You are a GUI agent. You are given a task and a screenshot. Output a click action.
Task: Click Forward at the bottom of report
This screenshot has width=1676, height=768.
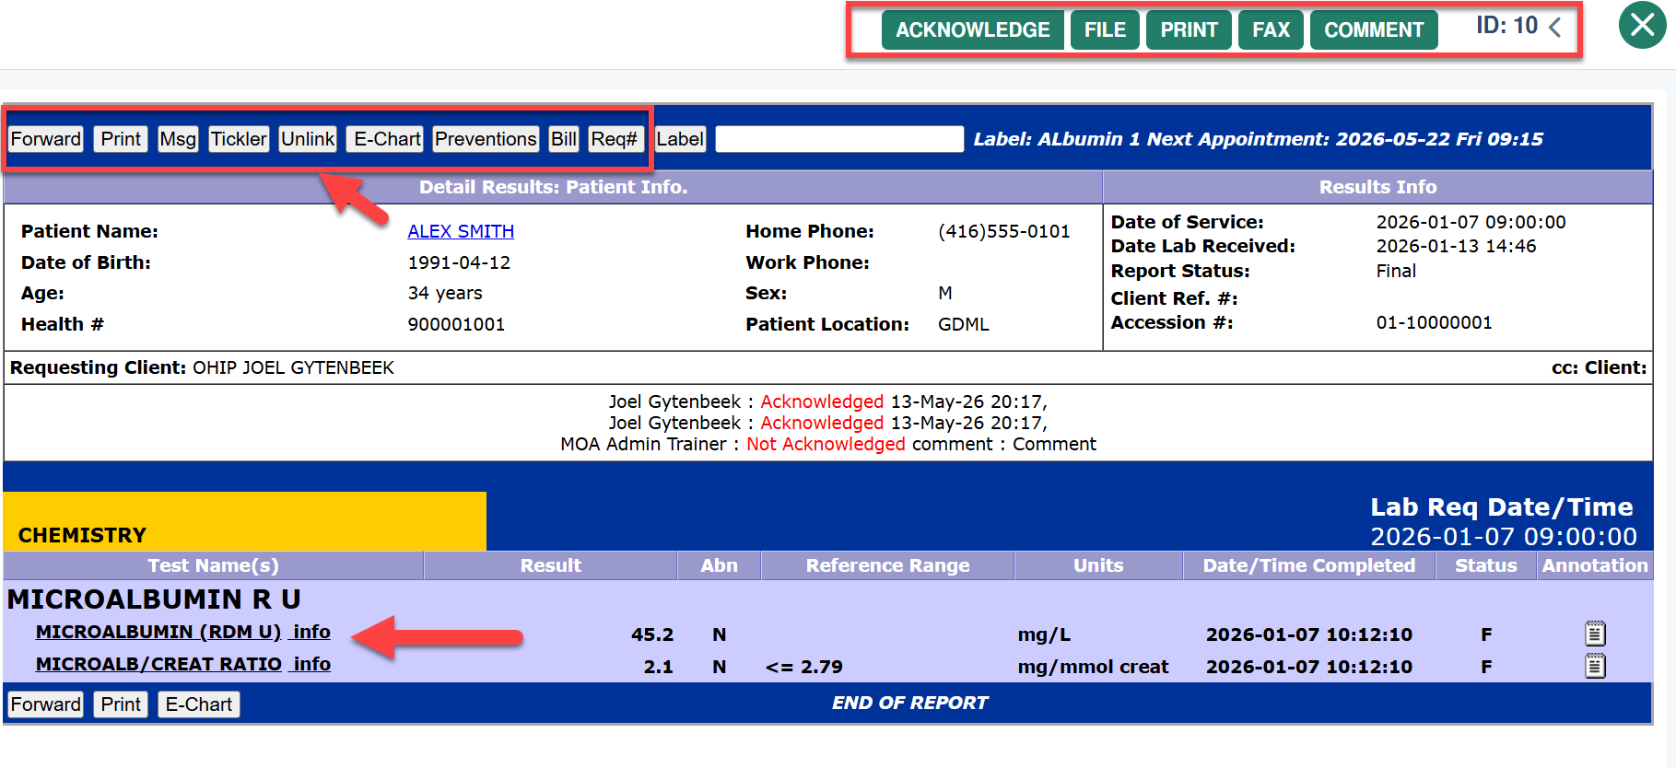[x=46, y=704]
